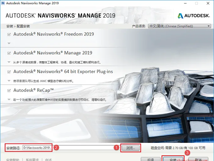Open the 安装帮助 help link
Viewport: 214px width, 161px height.
coord(13,160)
